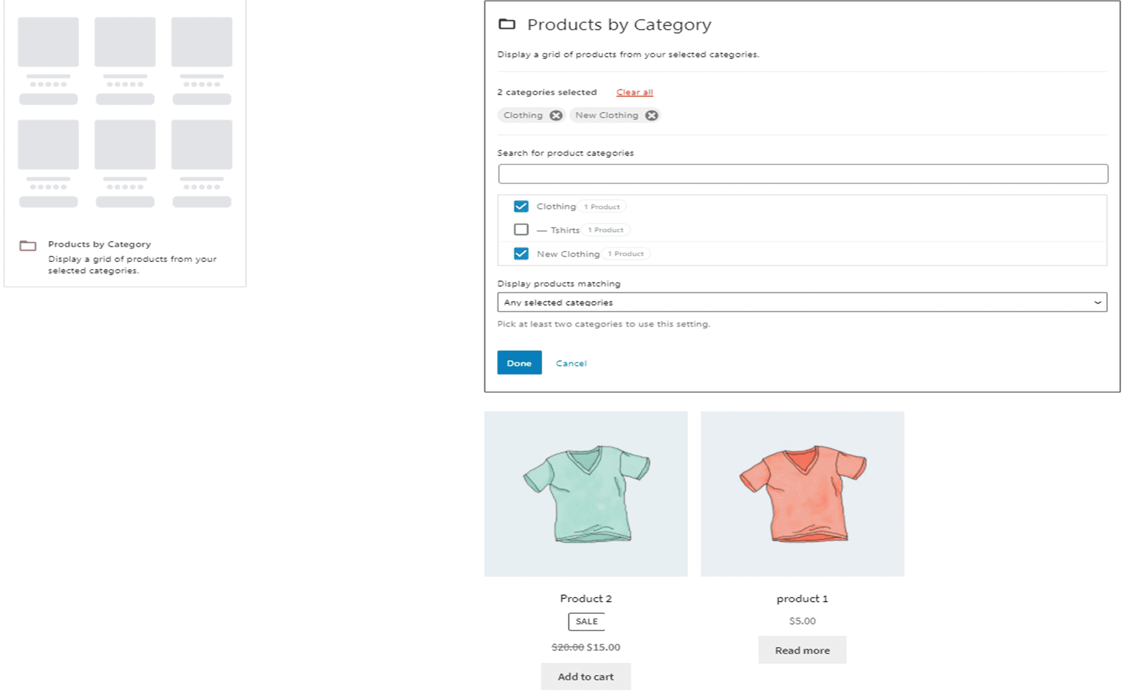Image resolution: width=1128 pixels, height=696 pixels.
Task: Focus the Search for product categories field
Action: (x=802, y=174)
